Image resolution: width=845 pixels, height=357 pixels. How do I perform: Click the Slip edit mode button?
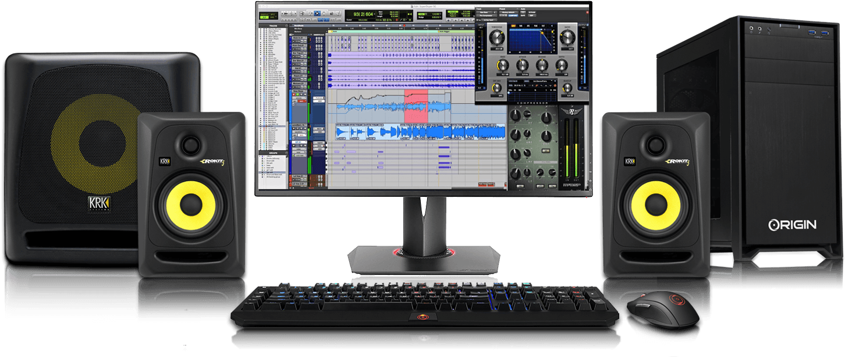click(264, 17)
